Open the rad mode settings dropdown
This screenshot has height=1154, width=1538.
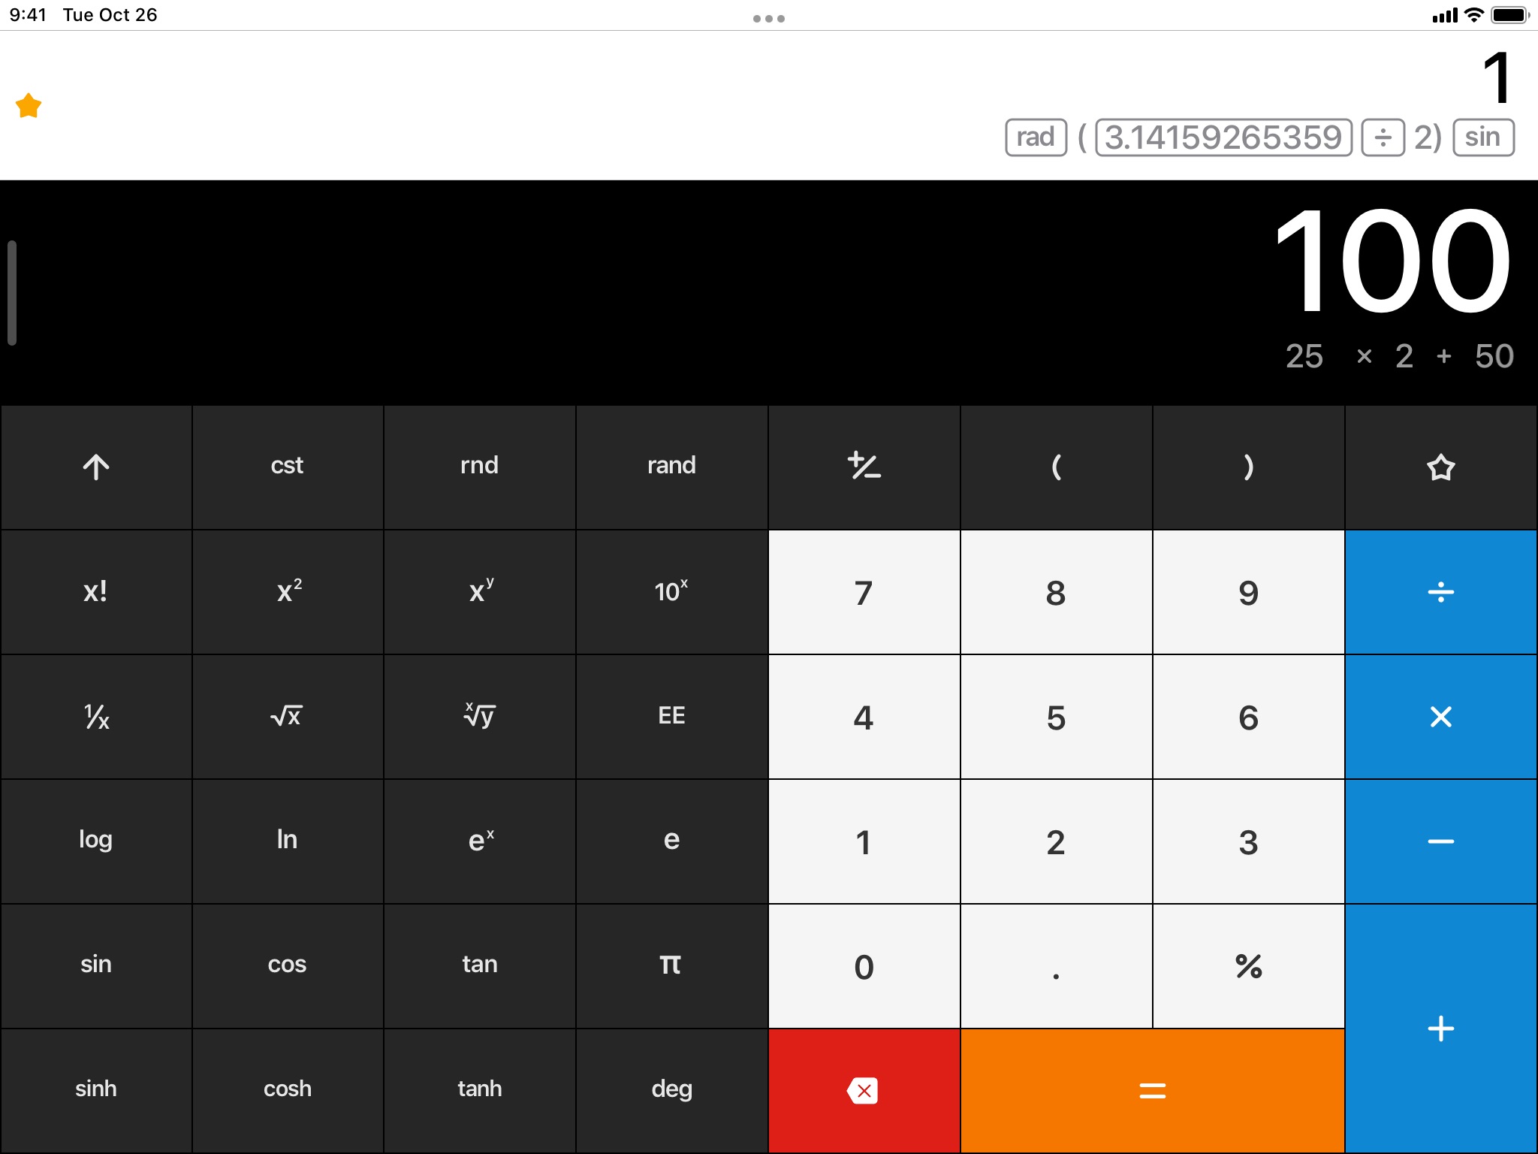point(1036,134)
